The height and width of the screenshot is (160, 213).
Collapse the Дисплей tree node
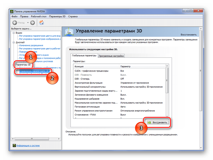coord(13,42)
